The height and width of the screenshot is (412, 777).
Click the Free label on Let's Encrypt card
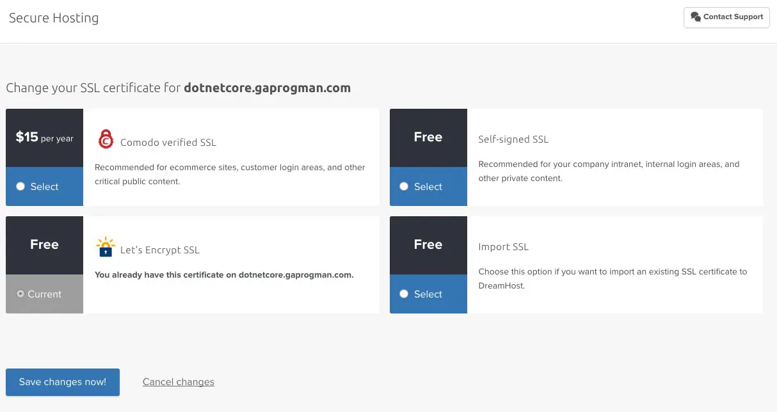point(44,244)
